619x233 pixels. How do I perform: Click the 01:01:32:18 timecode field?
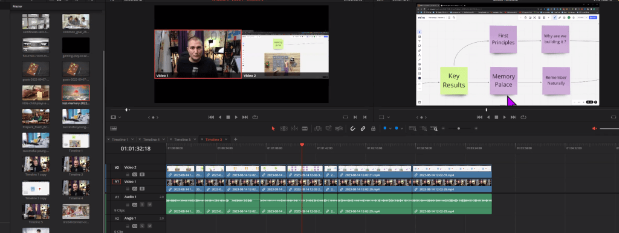(136, 149)
